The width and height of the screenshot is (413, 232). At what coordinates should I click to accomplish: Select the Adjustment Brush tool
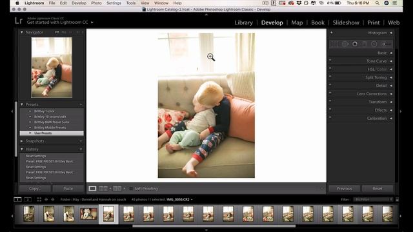point(386,44)
